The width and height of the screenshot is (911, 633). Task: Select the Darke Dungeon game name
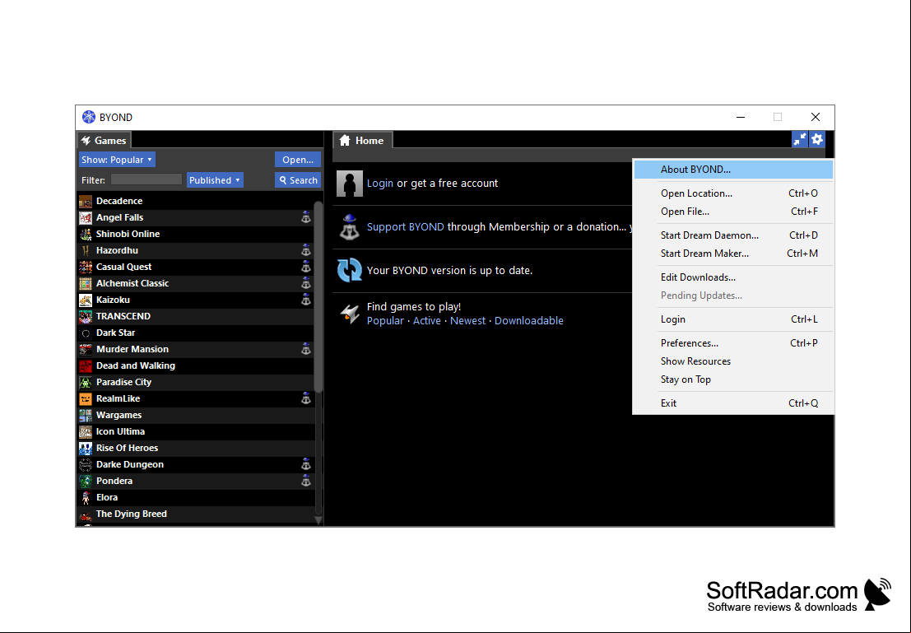click(129, 465)
